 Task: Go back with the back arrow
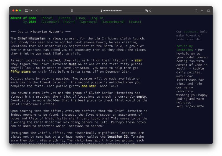pyautogui.click(x=37, y=10)
